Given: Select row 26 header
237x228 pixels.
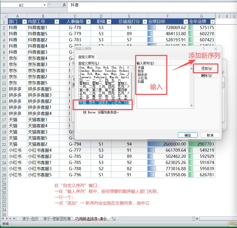Looking at the screenshot, I should (x=4, y=175).
